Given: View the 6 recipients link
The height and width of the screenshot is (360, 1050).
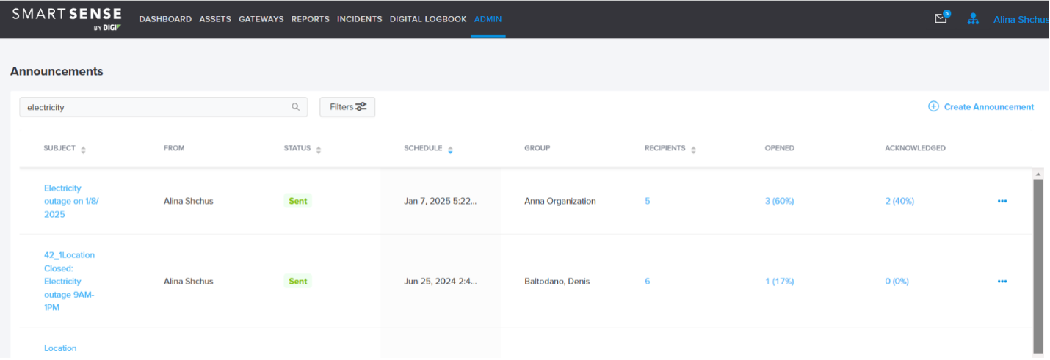Looking at the screenshot, I should (x=647, y=281).
